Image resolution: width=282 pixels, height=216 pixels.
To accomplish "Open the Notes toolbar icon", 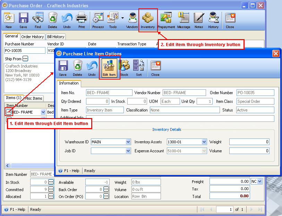I will tap(199, 20).
